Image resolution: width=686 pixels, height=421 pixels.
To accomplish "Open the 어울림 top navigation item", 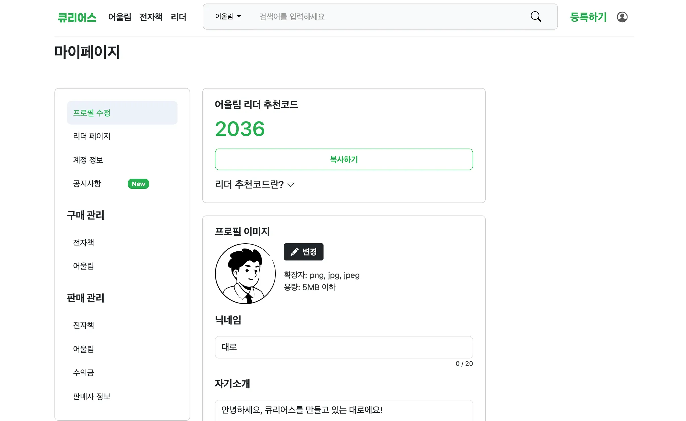I will [120, 17].
